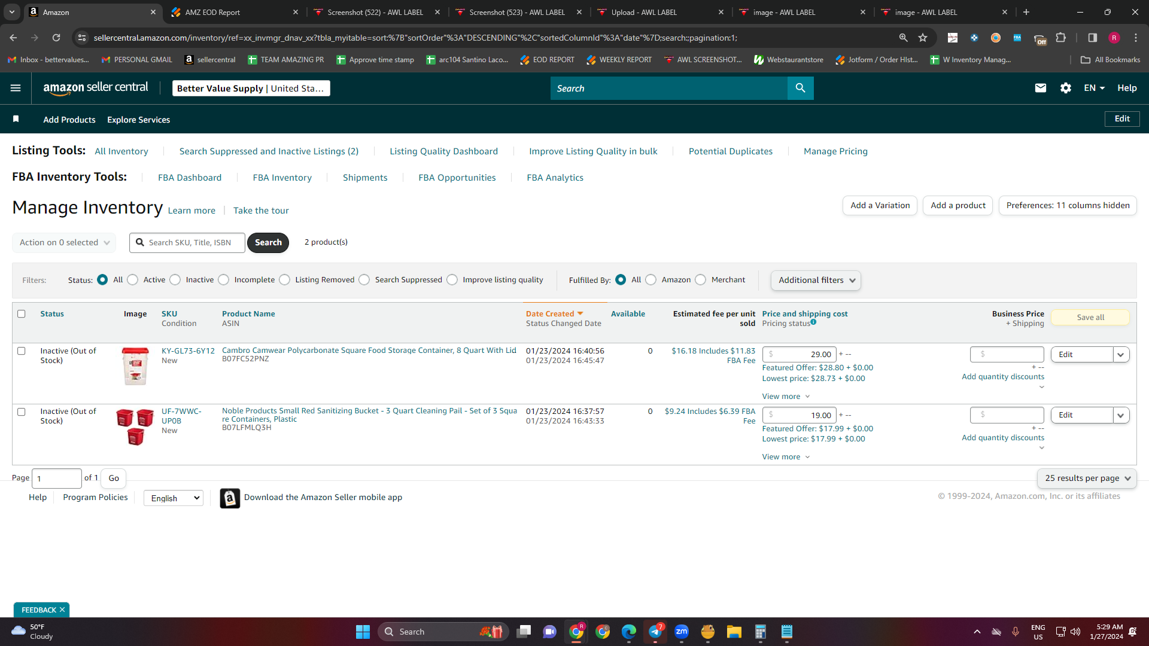
Task: Click the search magnifier button in header
Action: [x=801, y=89]
